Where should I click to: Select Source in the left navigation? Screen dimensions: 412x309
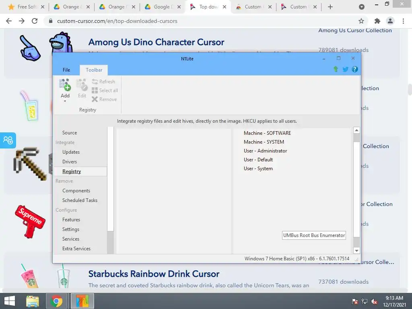[70, 133]
